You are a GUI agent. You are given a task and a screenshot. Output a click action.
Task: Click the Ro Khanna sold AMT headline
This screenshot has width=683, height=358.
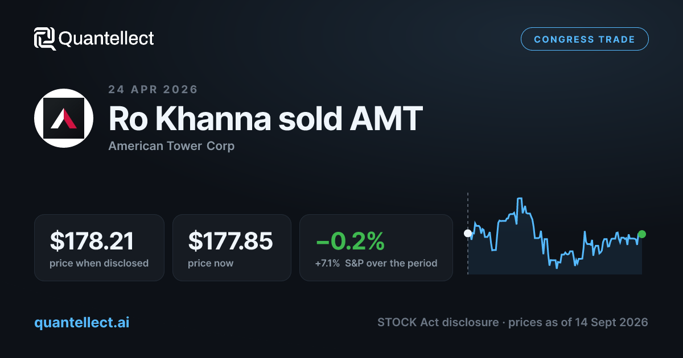click(265, 118)
